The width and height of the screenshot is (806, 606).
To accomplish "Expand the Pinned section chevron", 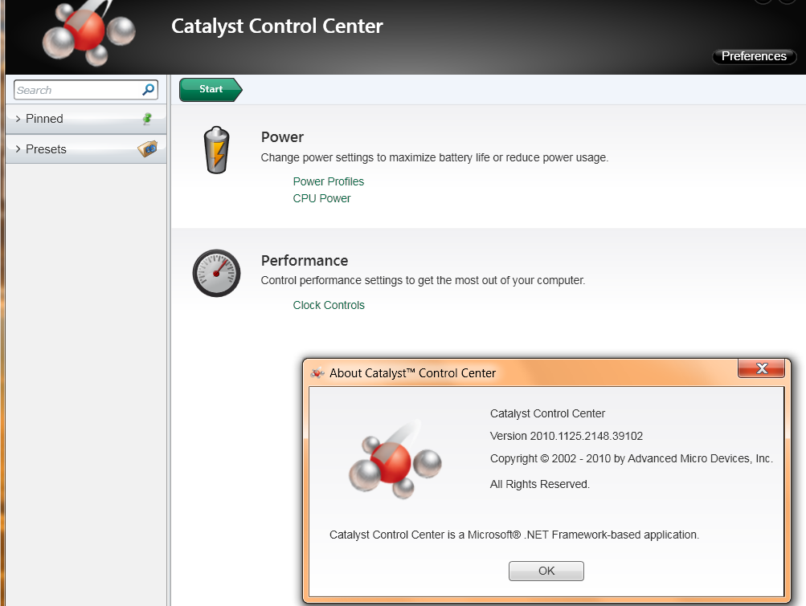I will pyautogui.click(x=18, y=119).
